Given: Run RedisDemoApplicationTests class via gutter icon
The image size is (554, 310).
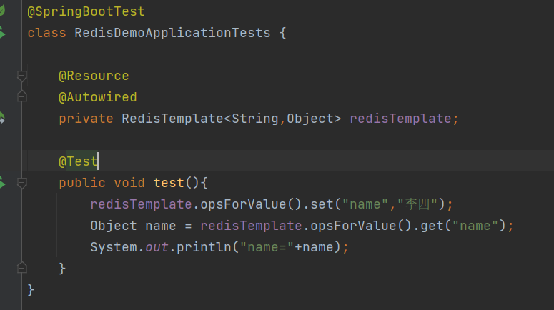Looking at the screenshot, I should tap(2, 33).
